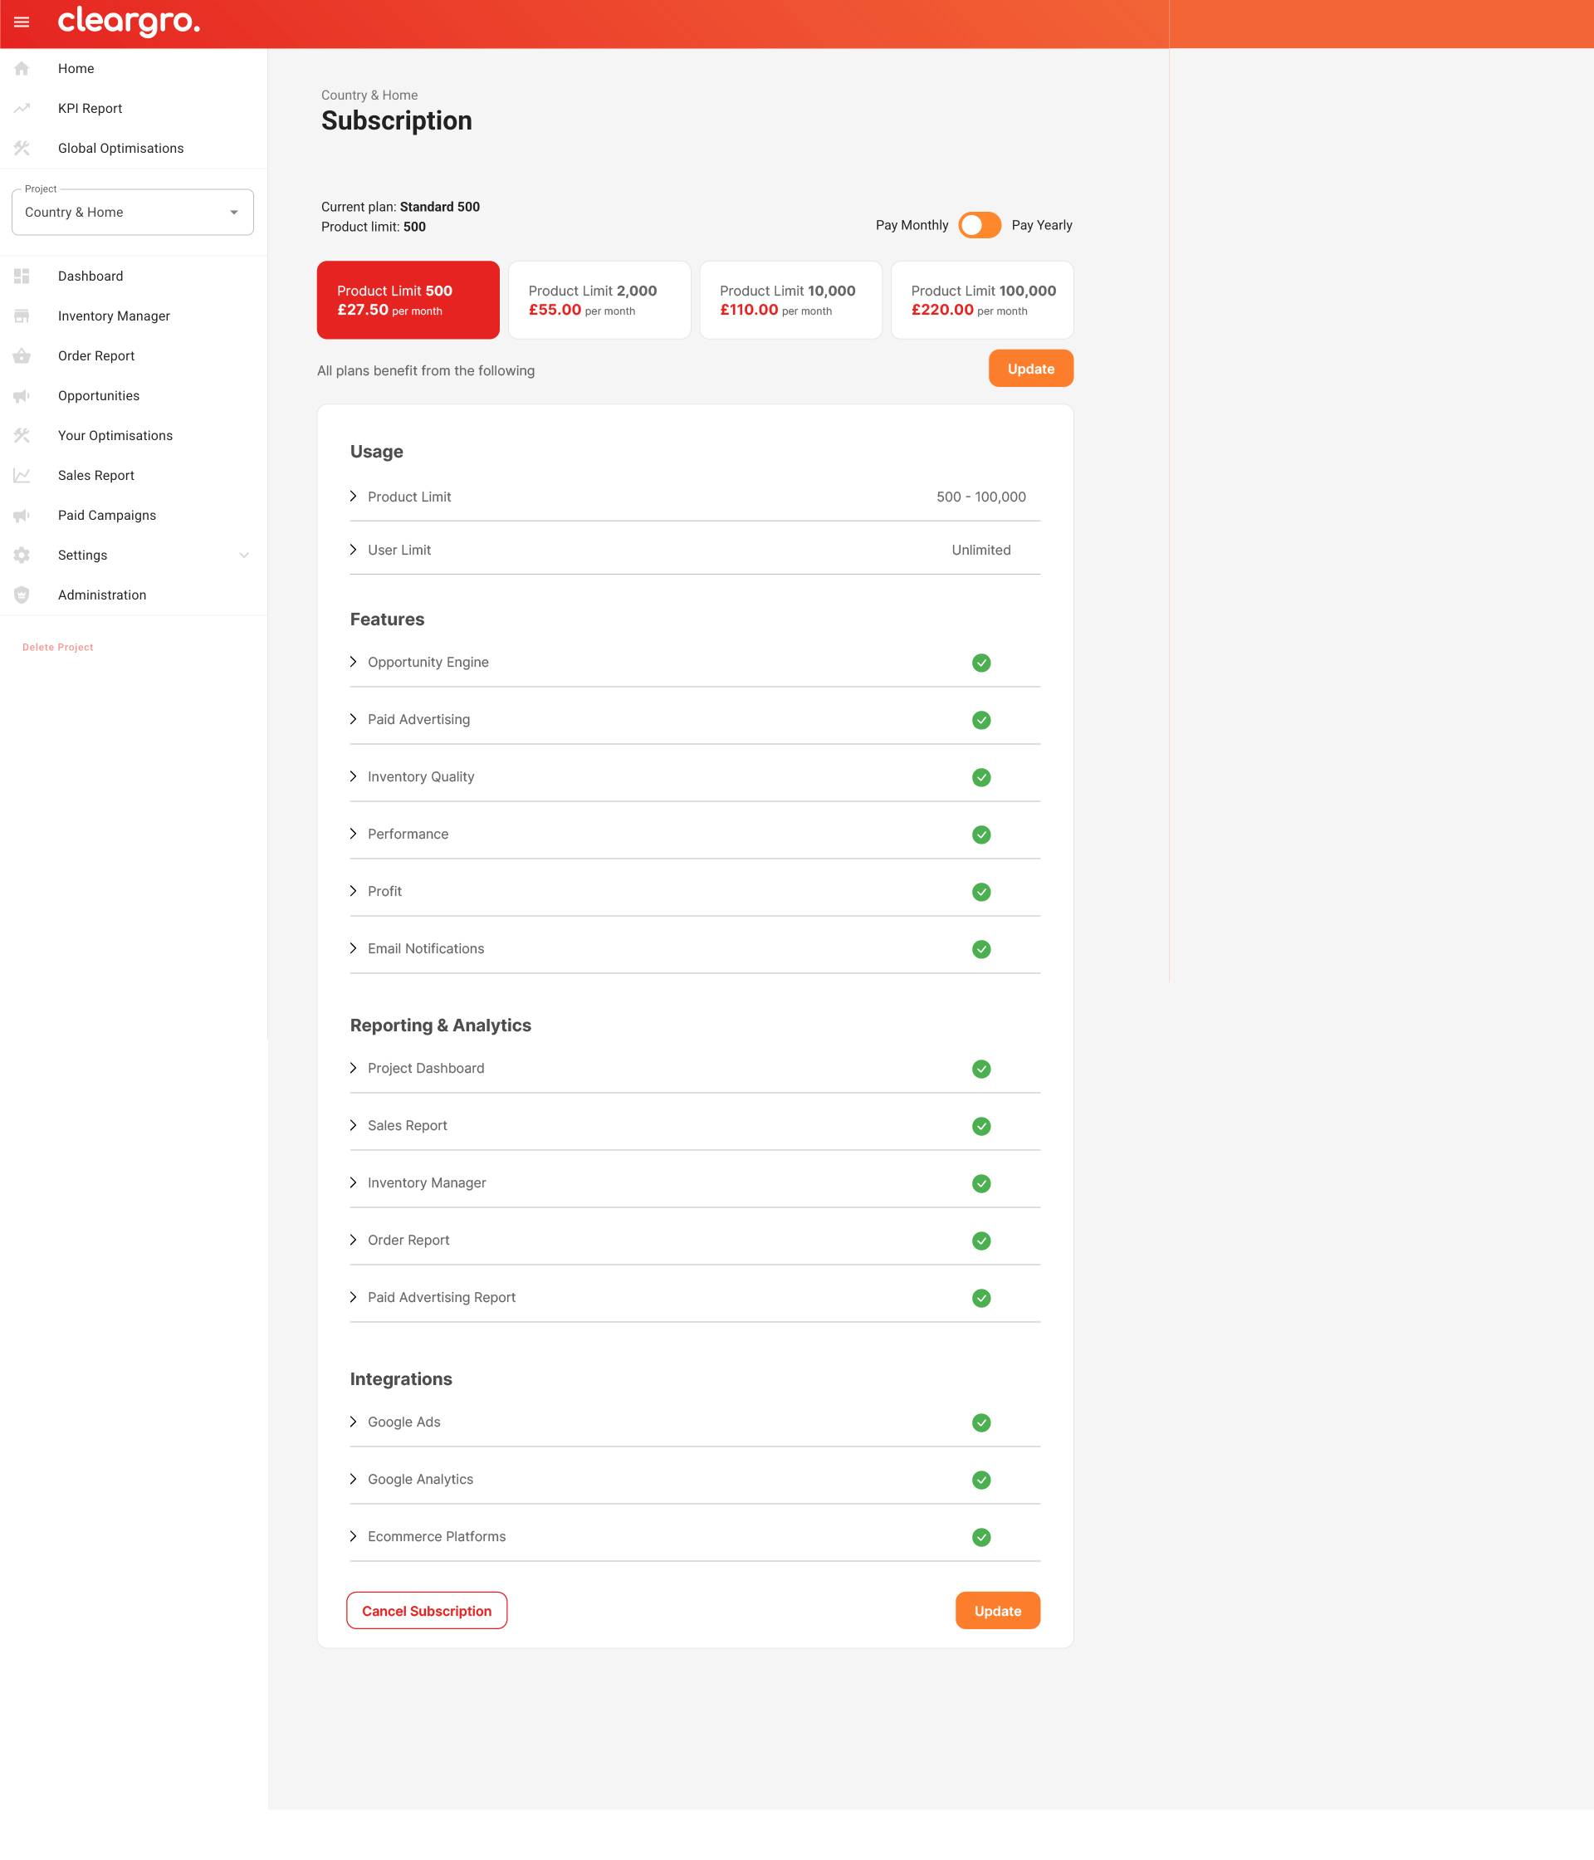Open the Project dropdown Country & Home
1594x1860 pixels.
point(132,213)
